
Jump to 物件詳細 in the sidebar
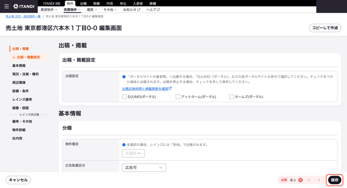click(x=19, y=130)
